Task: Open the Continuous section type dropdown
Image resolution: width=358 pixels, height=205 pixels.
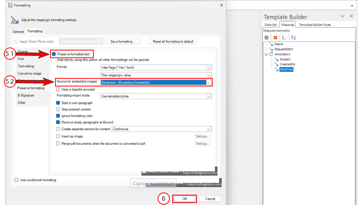Action: (162, 129)
